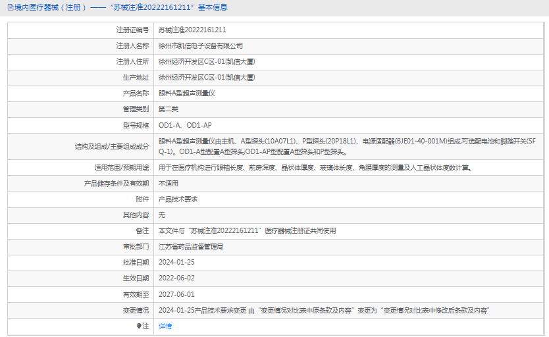Select the 无 value in 其他内容 row
The width and height of the screenshot is (549, 337).
(162, 215)
